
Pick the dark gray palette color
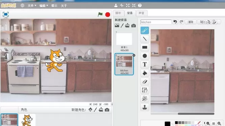point(180,123)
